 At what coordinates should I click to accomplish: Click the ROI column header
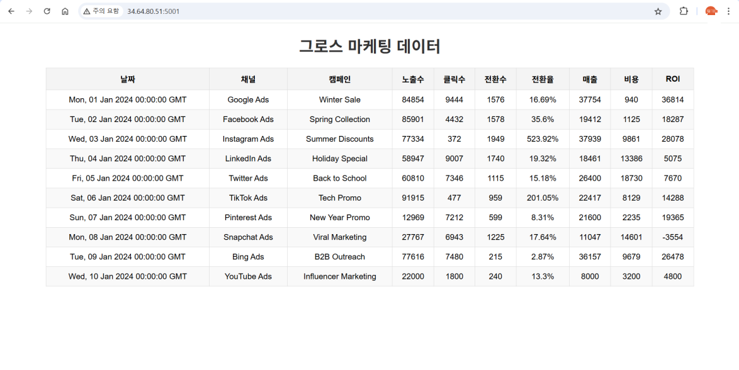point(672,79)
